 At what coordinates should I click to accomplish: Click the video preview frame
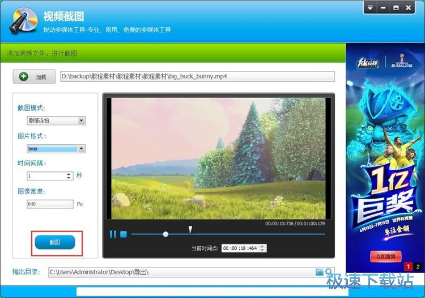pyautogui.click(x=219, y=158)
